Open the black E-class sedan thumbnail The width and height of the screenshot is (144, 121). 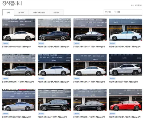tap(54, 30)
